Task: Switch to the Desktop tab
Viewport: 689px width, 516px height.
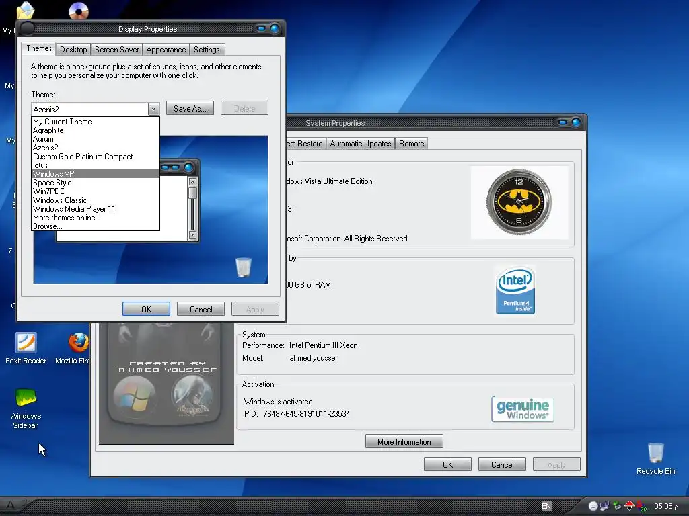Action: 73,50
